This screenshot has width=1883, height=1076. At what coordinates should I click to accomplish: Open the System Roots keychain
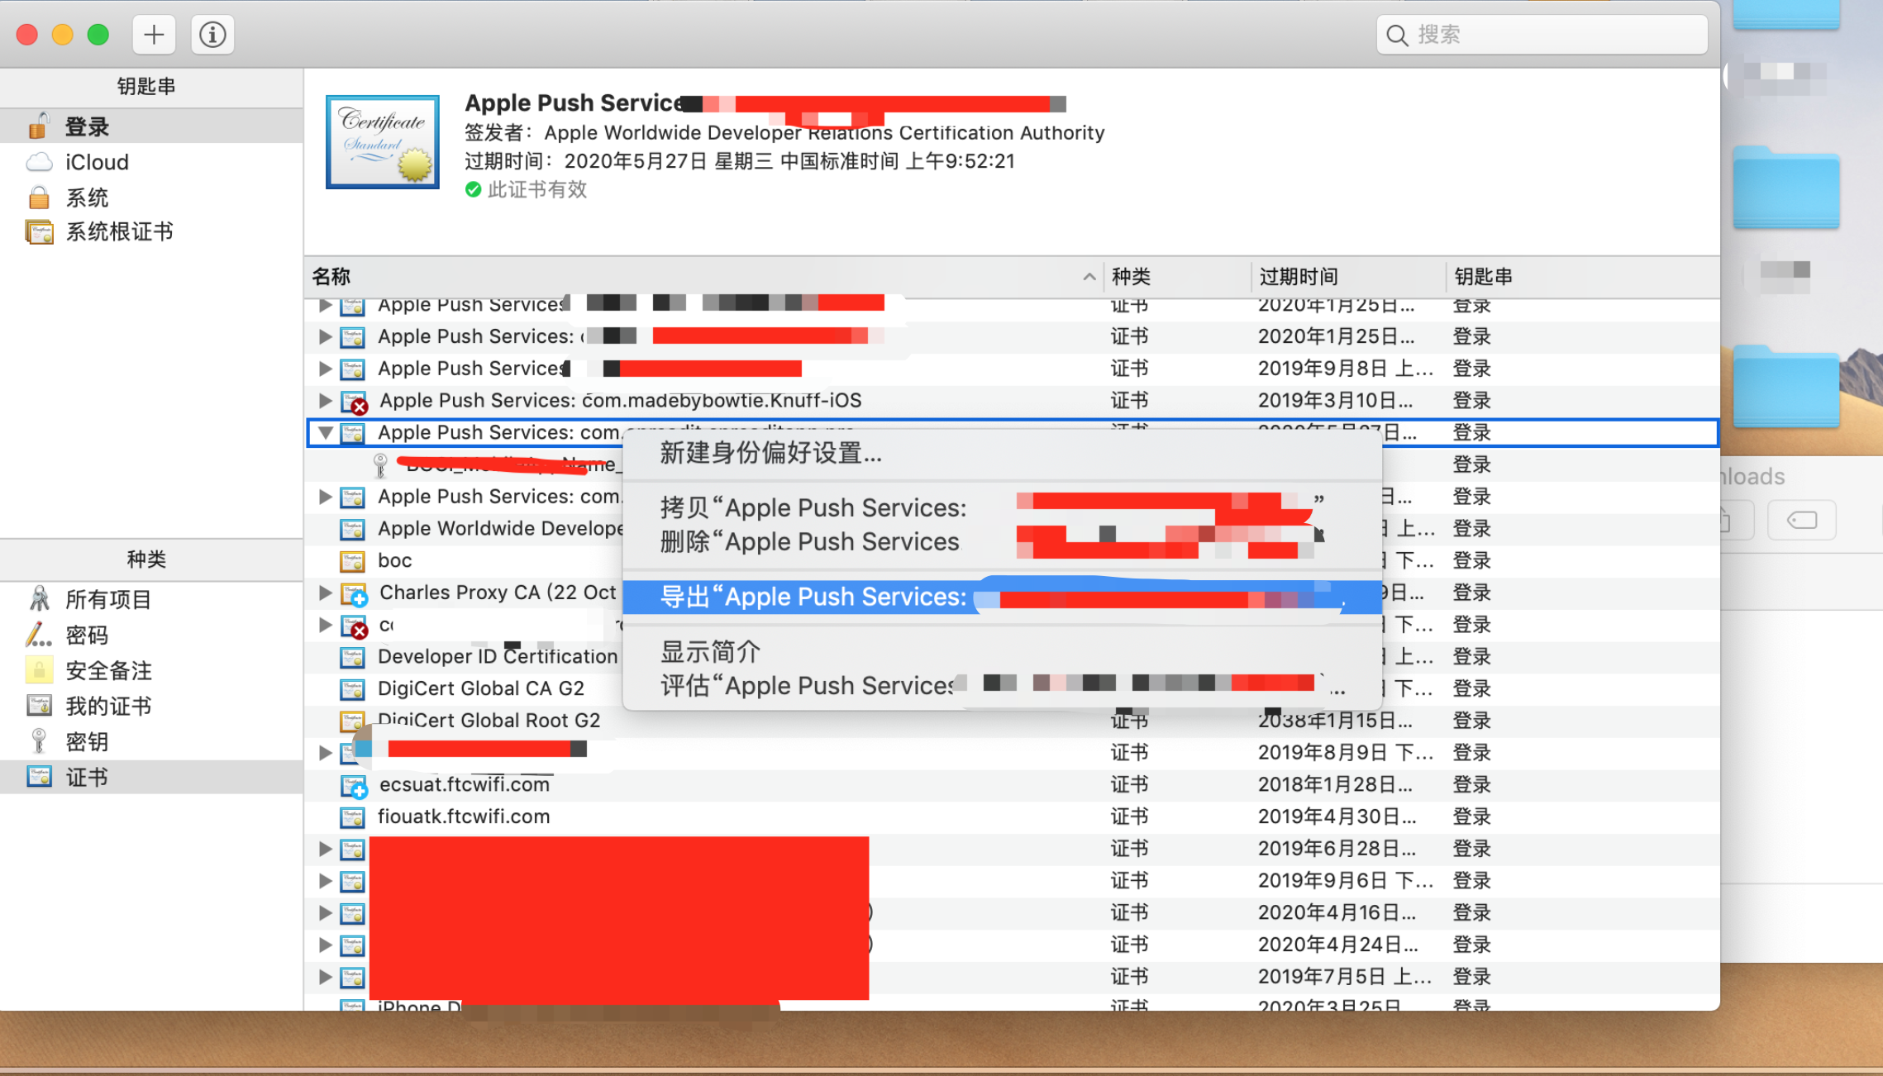click(119, 232)
